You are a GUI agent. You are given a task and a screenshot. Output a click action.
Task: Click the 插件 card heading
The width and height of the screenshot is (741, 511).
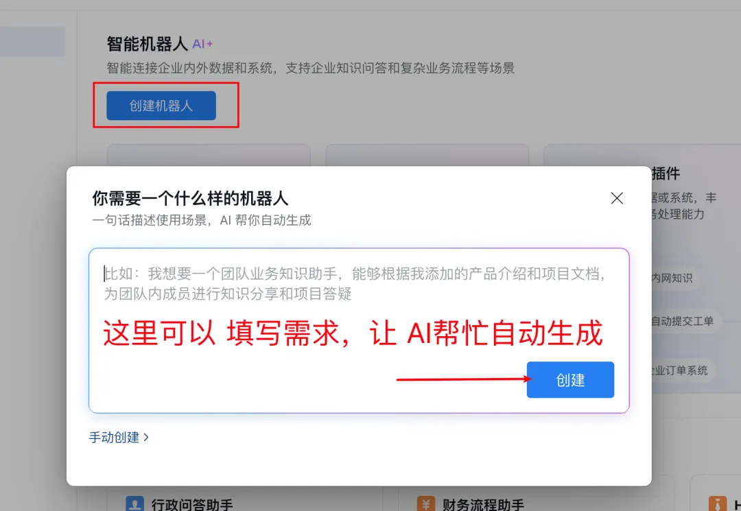click(666, 174)
